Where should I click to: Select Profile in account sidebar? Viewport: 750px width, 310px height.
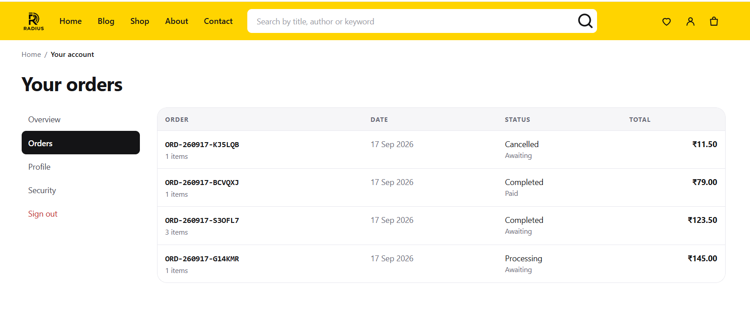tap(81, 167)
